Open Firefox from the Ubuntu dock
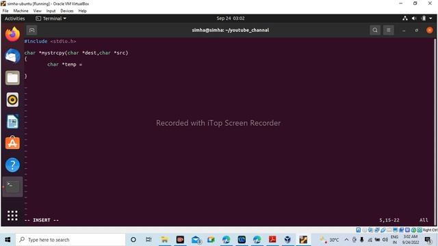Image resolution: width=438 pixels, height=246 pixels. pyautogui.click(x=12, y=34)
